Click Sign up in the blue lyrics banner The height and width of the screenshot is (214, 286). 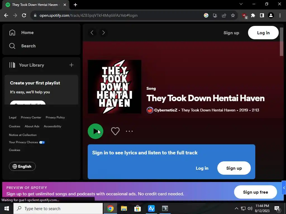click(x=234, y=168)
